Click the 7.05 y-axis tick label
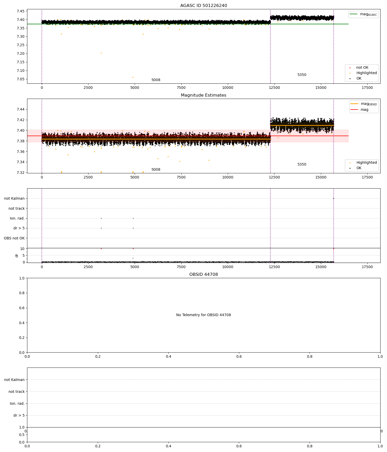This screenshot has height=452, width=387. (x=21, y=79)
